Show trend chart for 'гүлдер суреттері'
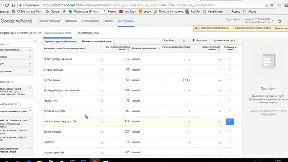 click(x=103, y=153)
